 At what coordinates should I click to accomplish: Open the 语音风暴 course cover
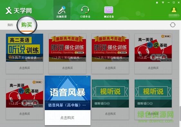pyautogui.click(x=68, y=93)
